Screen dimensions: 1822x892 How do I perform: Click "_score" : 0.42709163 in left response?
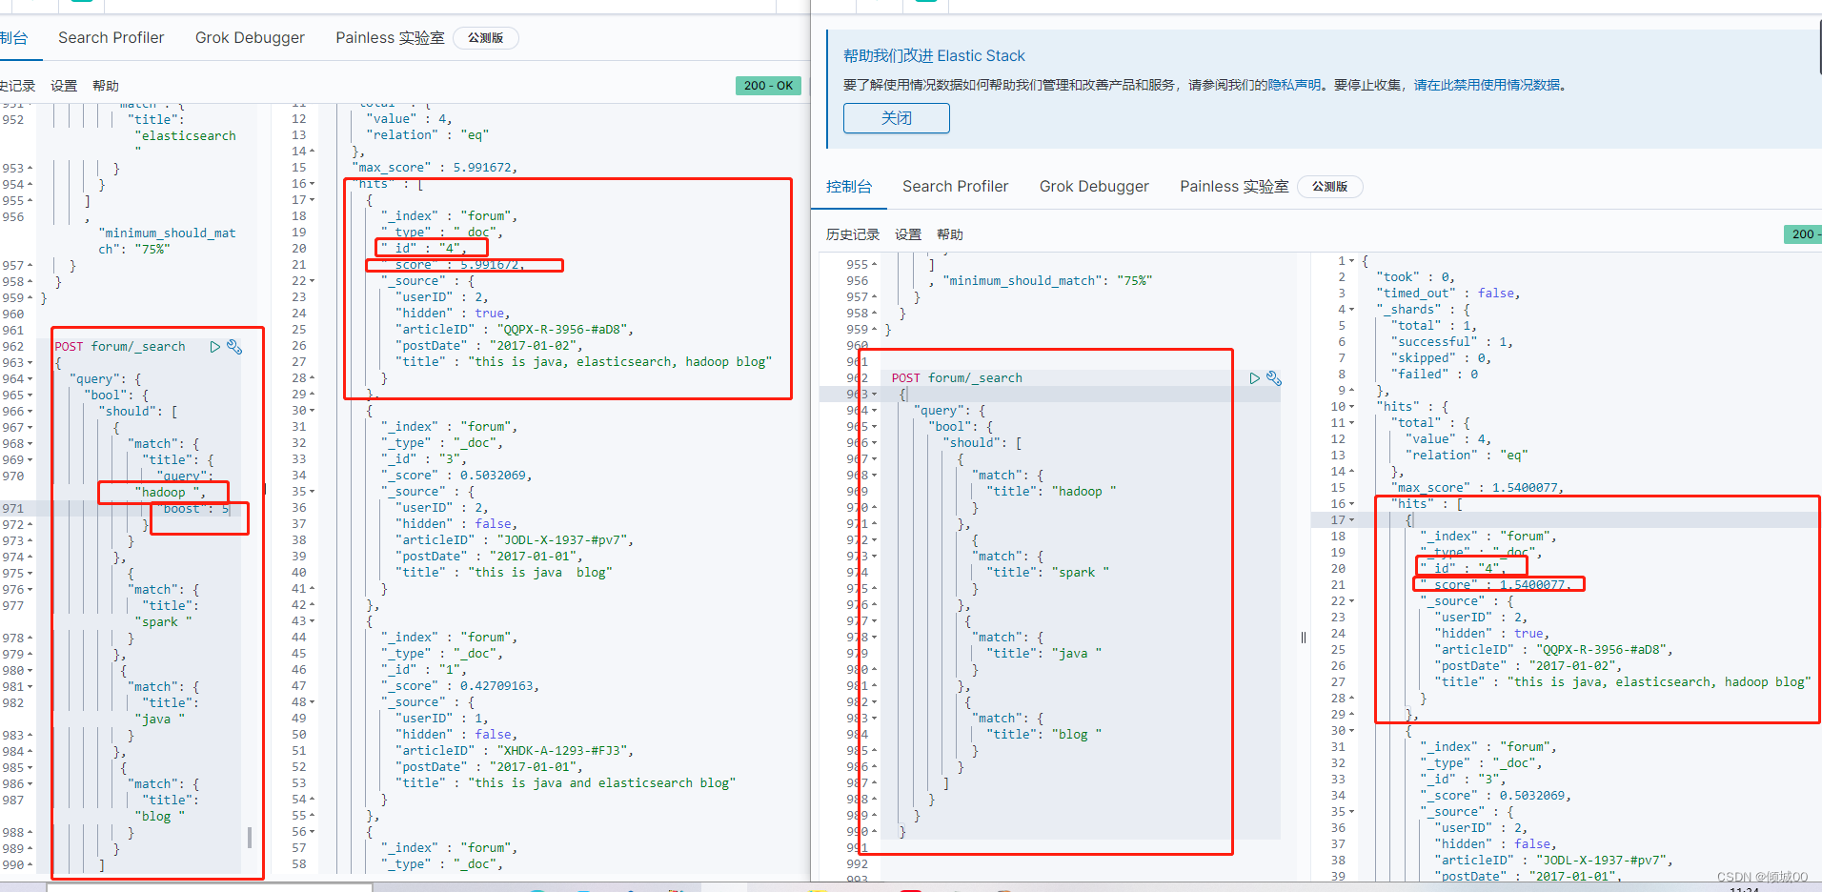click(459, 686)
